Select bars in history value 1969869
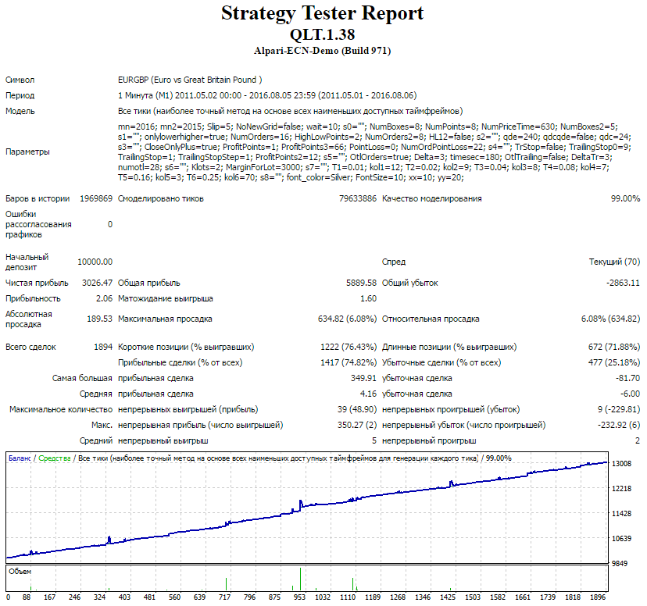 96,198
